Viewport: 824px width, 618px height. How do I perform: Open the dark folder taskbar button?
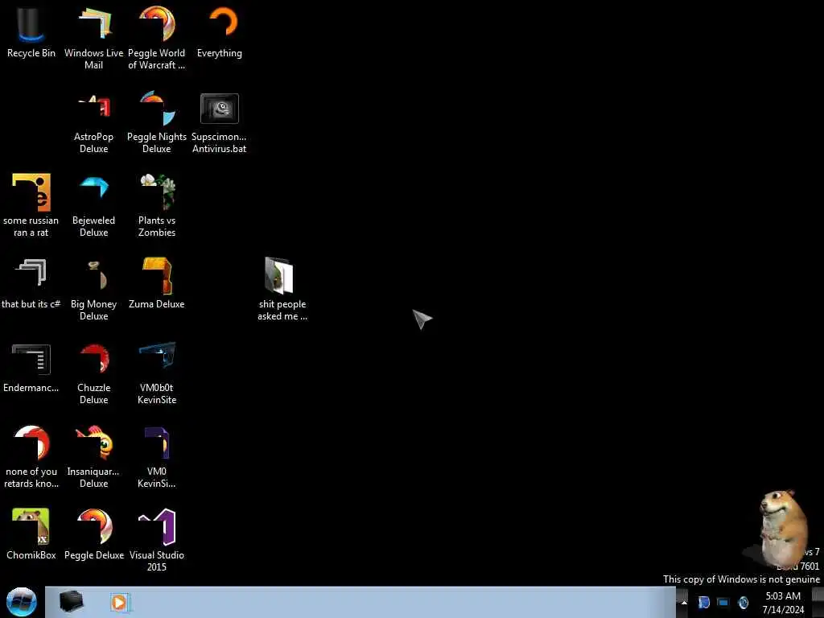[71, 602]
